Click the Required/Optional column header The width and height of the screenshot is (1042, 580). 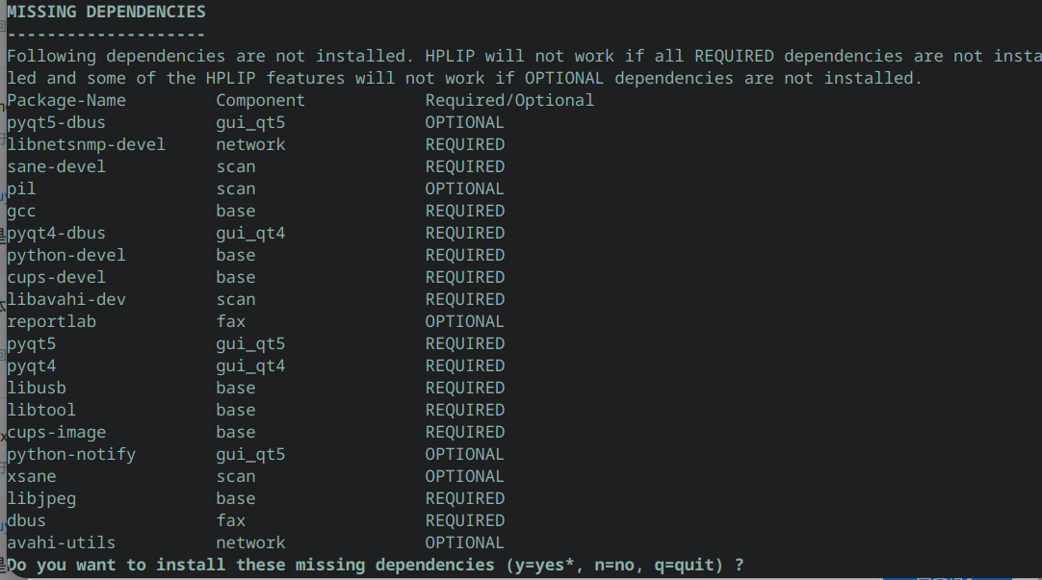509,100
